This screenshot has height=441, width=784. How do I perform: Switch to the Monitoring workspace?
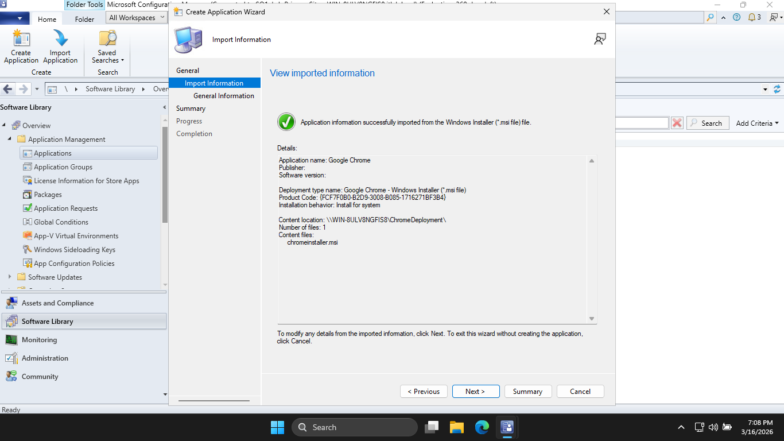39,340
